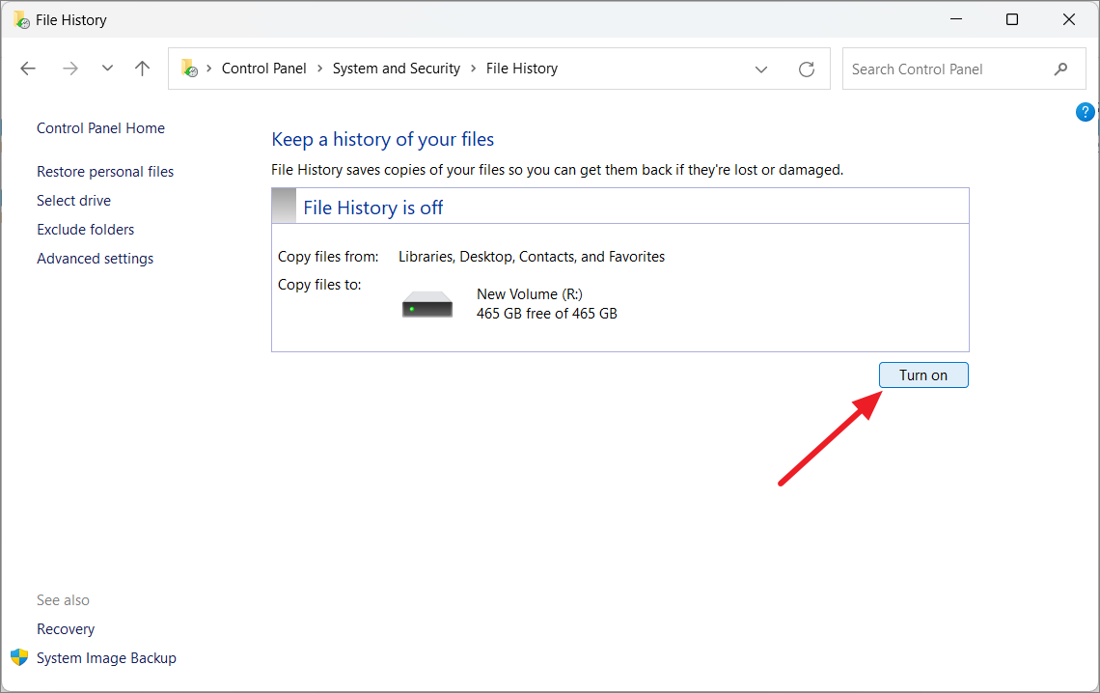
Task: Open the Exclude folders page
Action: pyautogui.click(x=85, y=229)
